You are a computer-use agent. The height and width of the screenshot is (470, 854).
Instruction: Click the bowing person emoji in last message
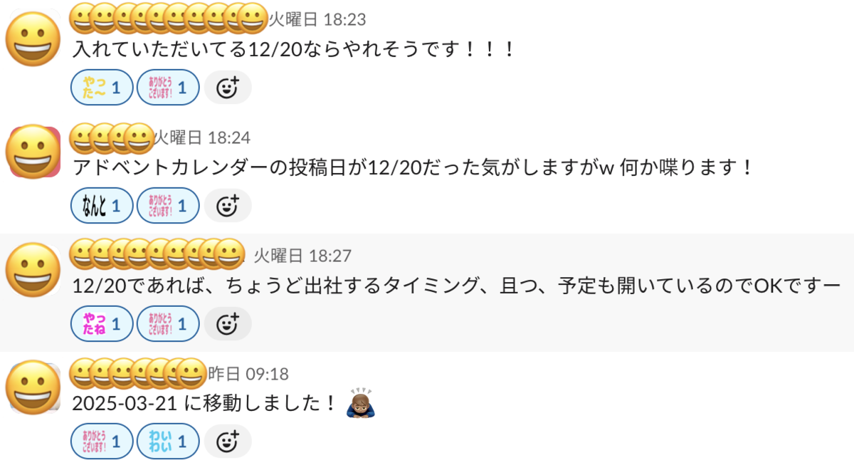coord(360,404)
